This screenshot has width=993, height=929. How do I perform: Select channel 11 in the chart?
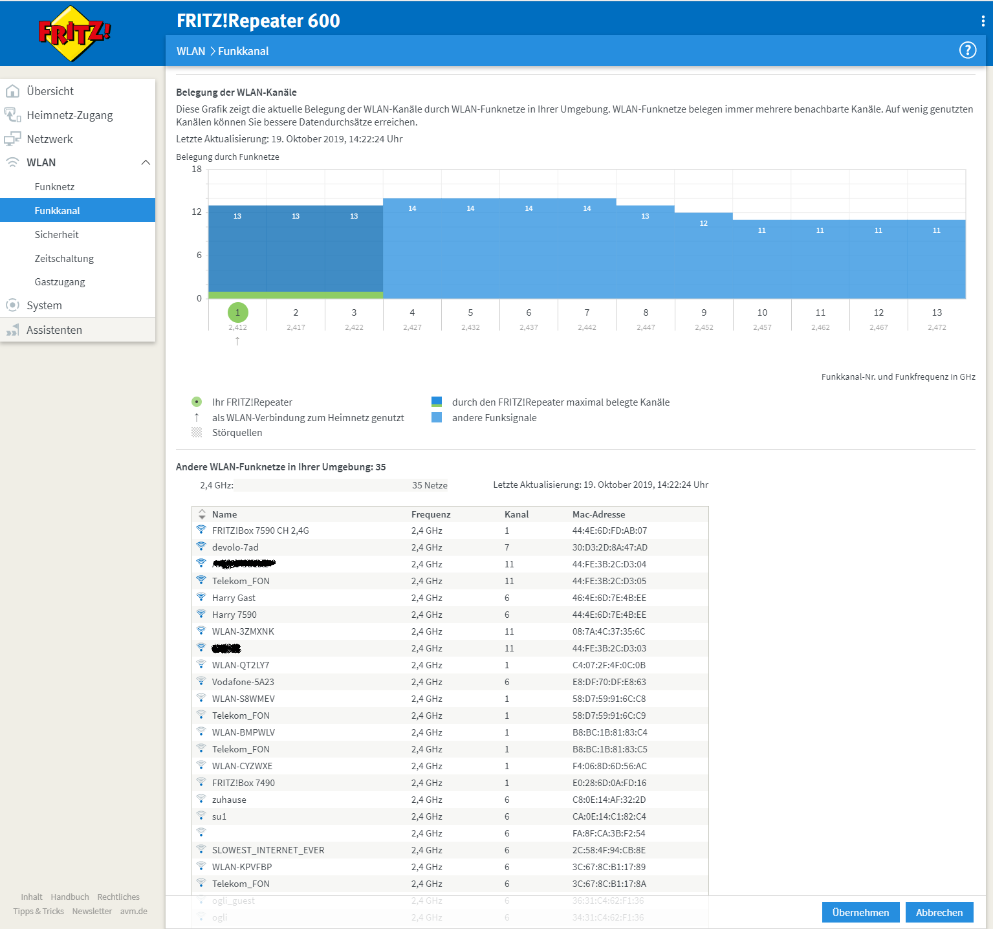pyautogui.click(x=820, y=313)
